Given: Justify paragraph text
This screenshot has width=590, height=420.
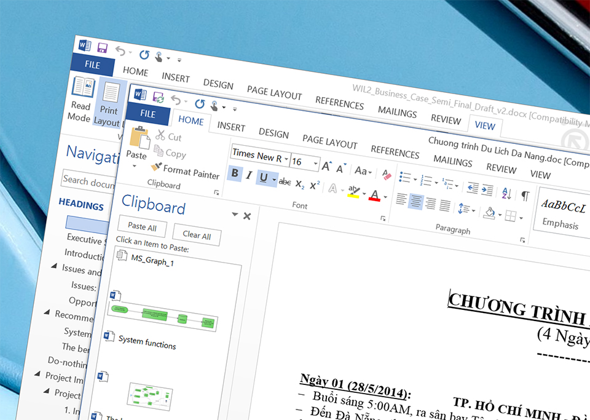Looking at the screenshot, I should [x=445, y=206].
